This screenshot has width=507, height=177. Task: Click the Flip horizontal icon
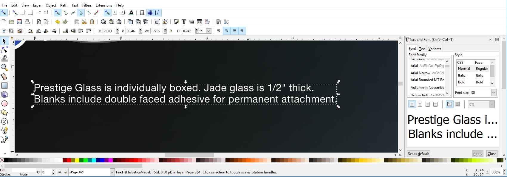tap(46, 31)
